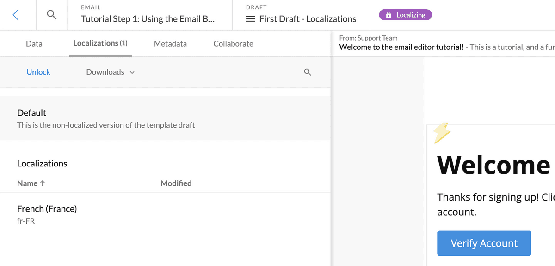Click the email subject line in the preview header
This screenshot has height=266, width=555.
pos(447,47)
